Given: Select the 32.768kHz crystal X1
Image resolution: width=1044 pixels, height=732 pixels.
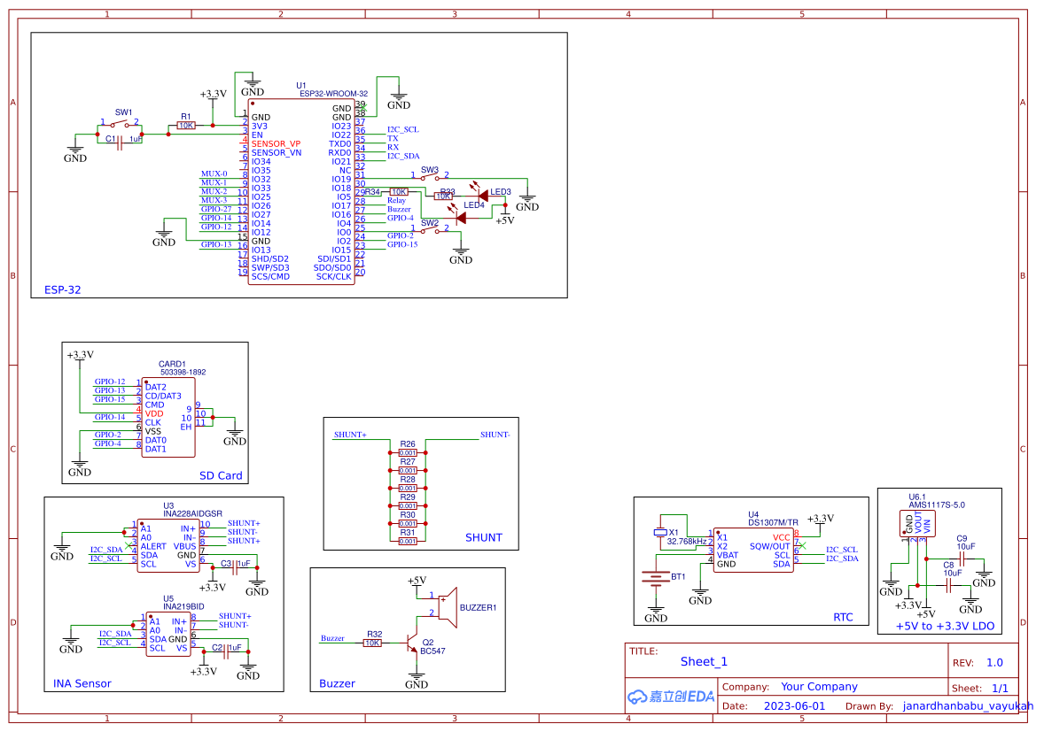Looking at the screenshot, I should [x=660, y=532].
